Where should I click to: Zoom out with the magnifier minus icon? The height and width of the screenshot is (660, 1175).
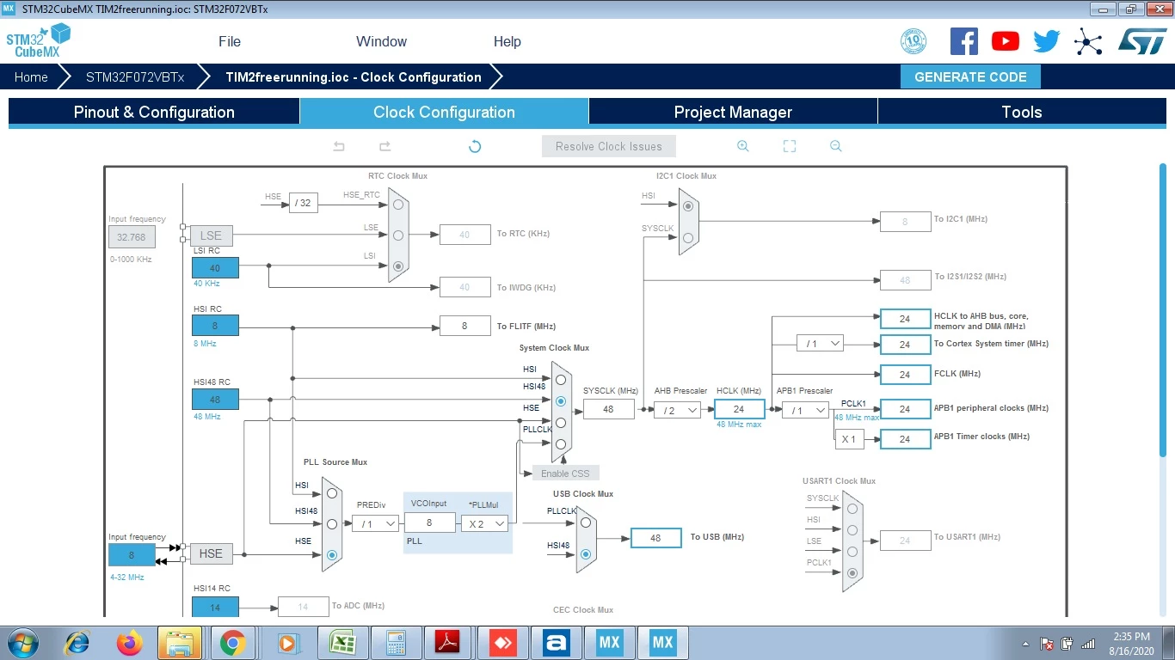coord(836,147)
